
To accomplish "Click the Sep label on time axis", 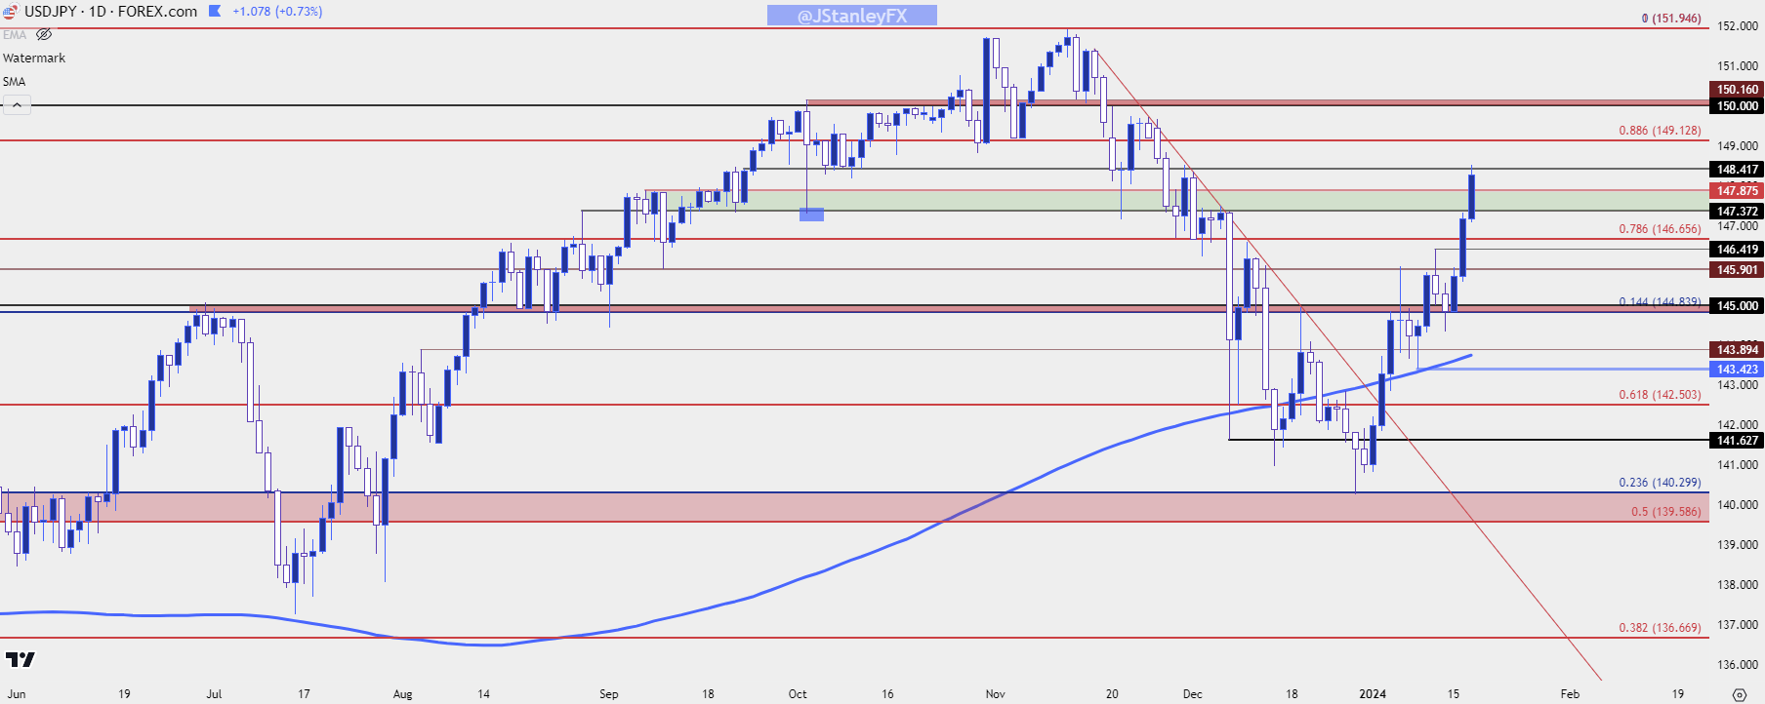I will coord(608,694).
